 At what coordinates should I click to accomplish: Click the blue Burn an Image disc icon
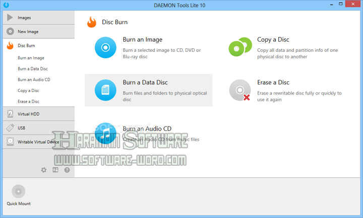[x=105, y=48]
